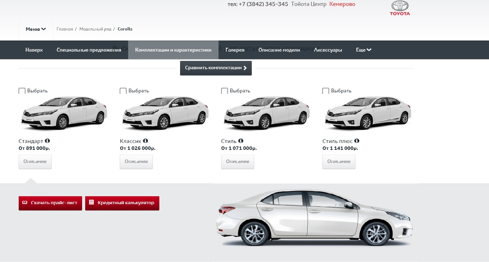The width and height of the screenshot is (489, 262).
Task: Click the large Corolla side-view image
Action: click(314, 218)
